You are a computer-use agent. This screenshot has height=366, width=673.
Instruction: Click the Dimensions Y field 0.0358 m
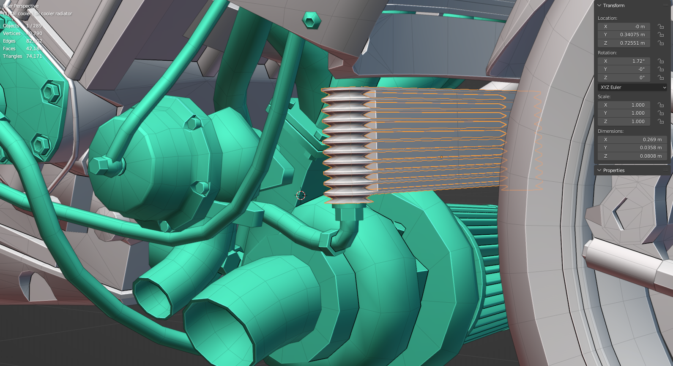click(x=632, y=148)
